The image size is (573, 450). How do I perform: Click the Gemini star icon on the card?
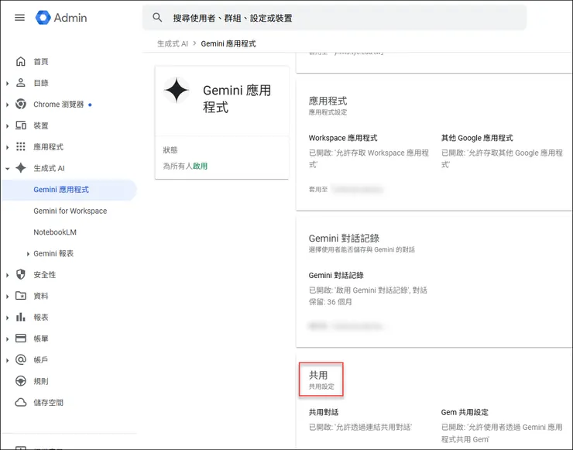point(177,90)
